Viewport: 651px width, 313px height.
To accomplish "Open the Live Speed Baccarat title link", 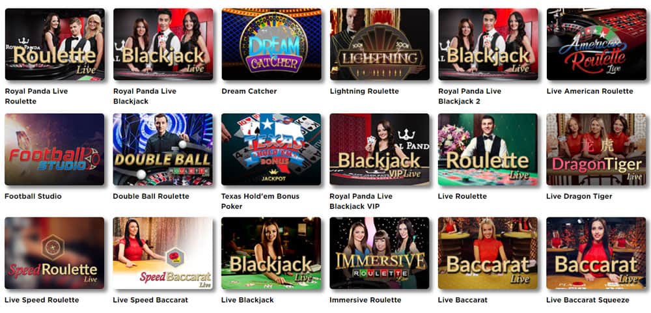I will [150, 300].
